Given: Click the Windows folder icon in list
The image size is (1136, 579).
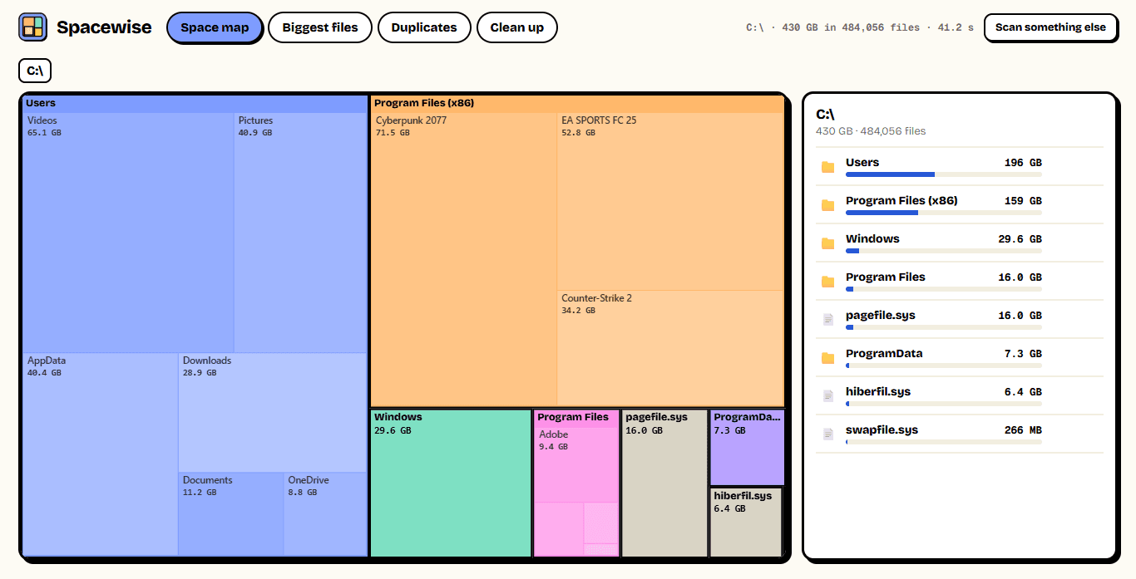Looking at the screenshot, I should (827, 243).
